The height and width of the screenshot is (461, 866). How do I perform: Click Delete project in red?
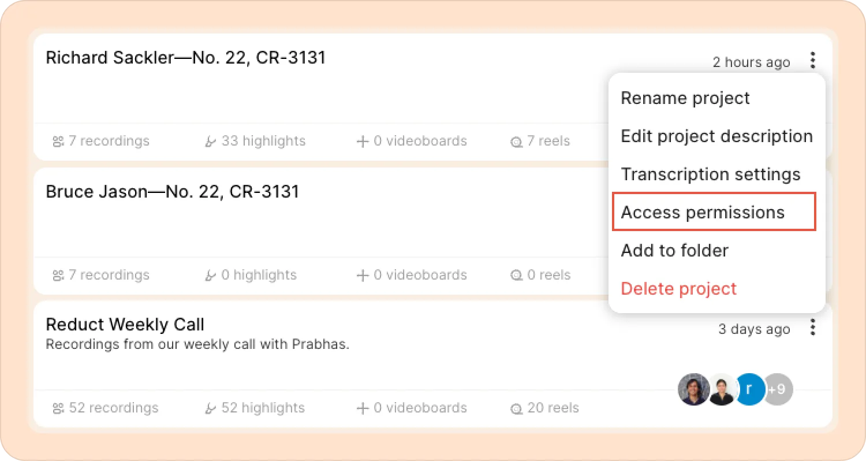[678, 289]
